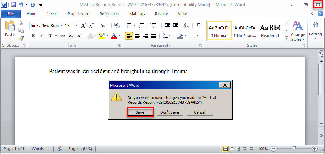Toggle Subscript formatting

(71, 36)
